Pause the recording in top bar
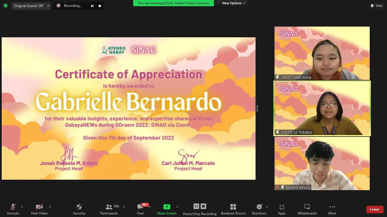This screenshot has height=217, width=387. click(x=92, y=6)
